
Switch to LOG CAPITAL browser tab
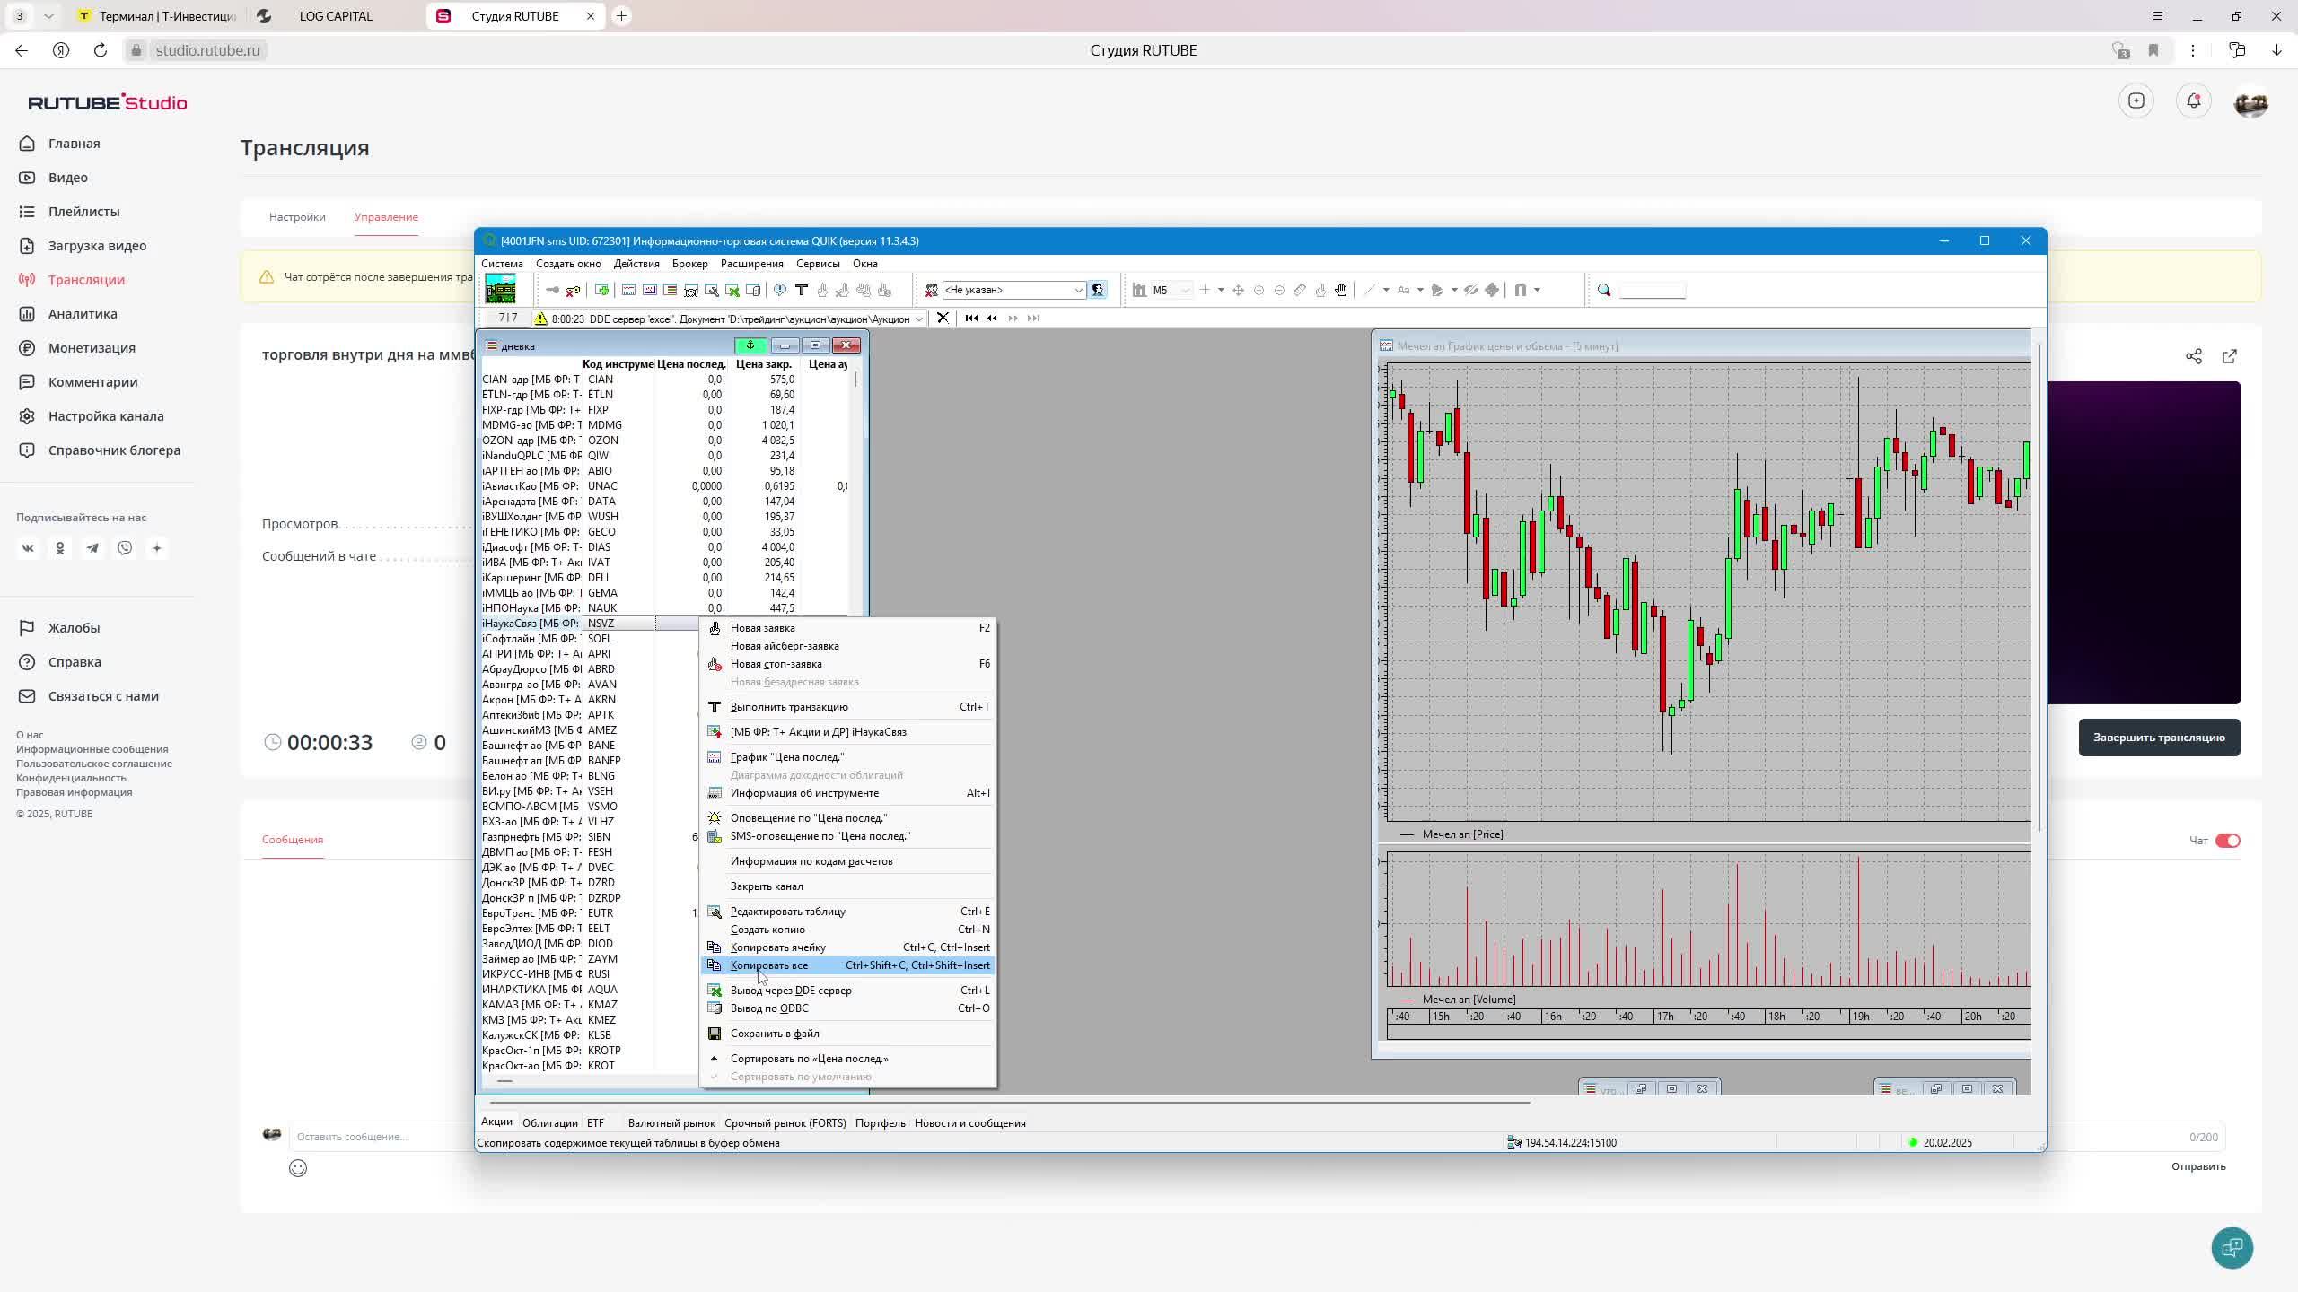point(335,16)
